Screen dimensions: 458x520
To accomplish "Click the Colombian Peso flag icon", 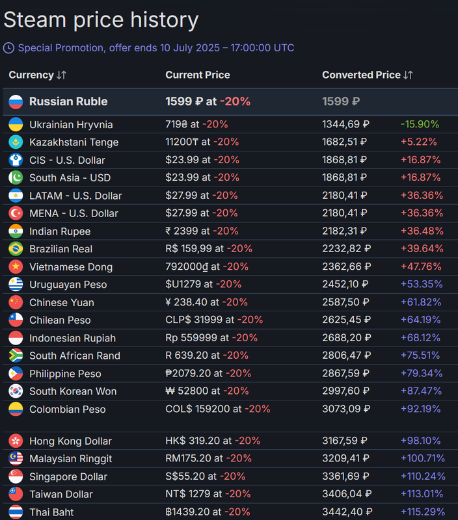I will click(16, 409).
